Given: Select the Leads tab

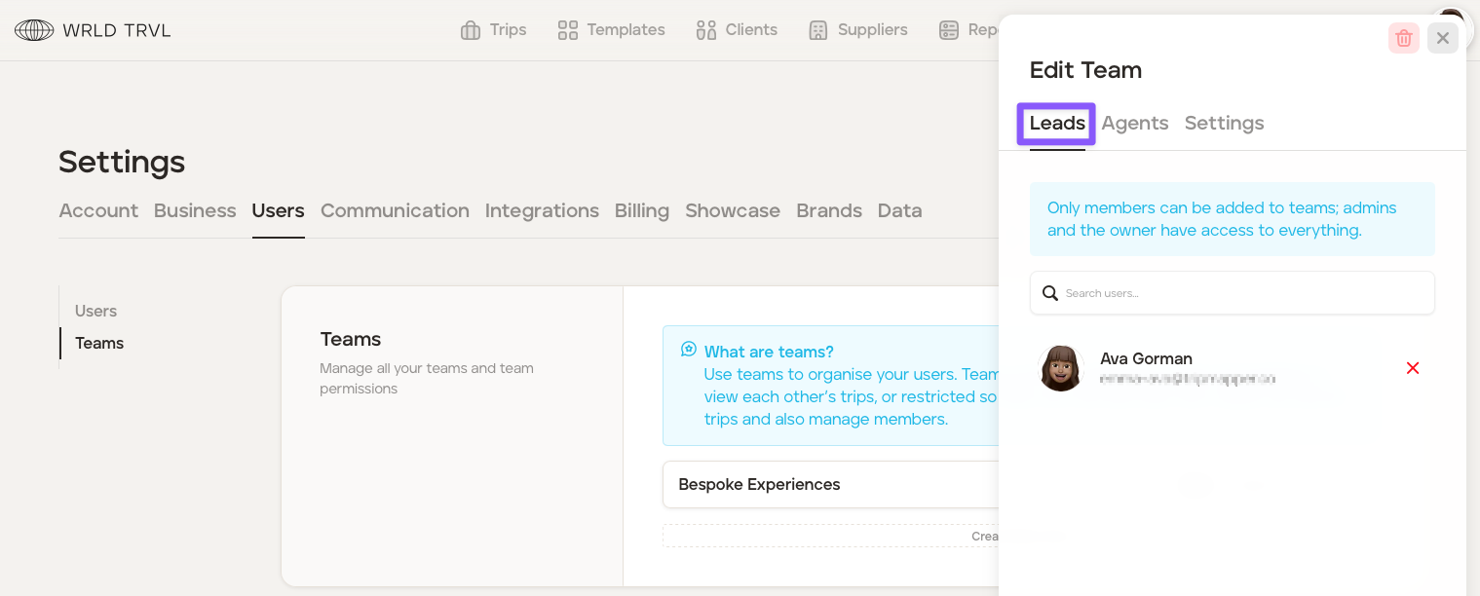Looking at the screenshot, I should [1057, 124].
